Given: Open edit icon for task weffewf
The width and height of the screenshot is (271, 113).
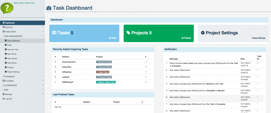Looking at the screenshot, I should [146, 77].
